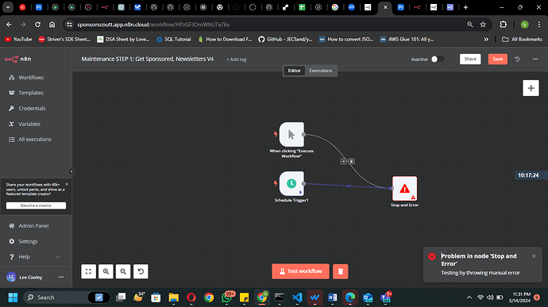Image resolution: width=548 pixels, height=307 pixels.
Task: Zoom in on the workflow canvas
Action: tap(106, 271)
